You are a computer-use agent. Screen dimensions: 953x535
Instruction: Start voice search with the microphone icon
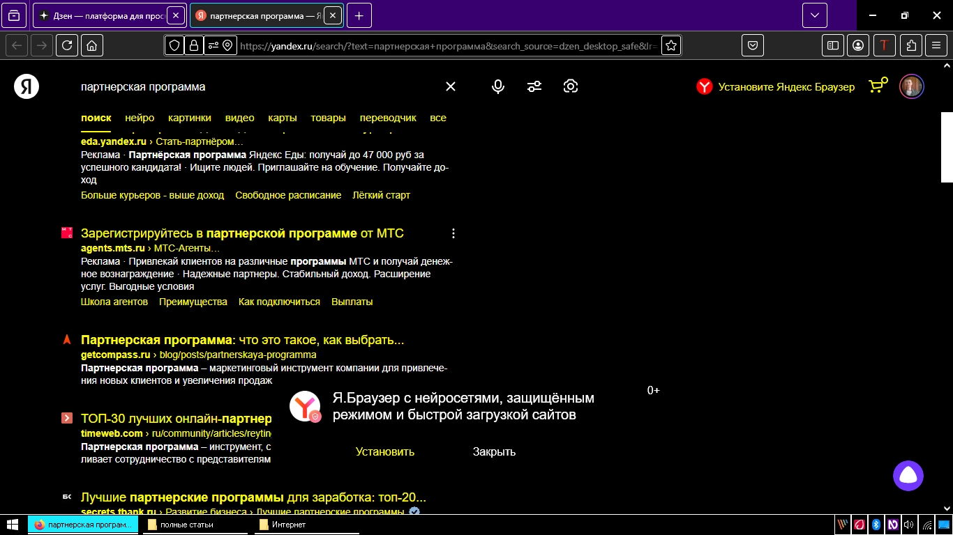pos(498,86)
